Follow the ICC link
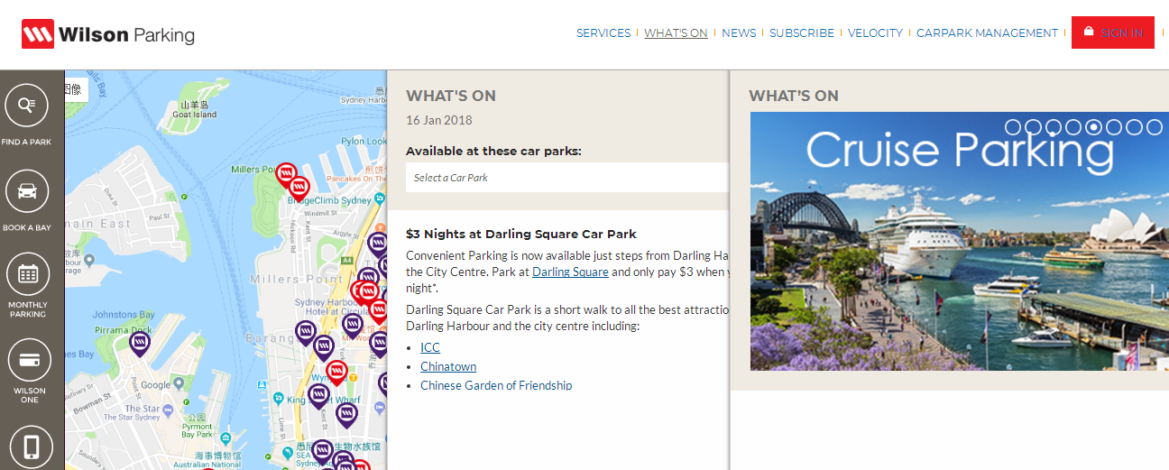Image resolution: width=1169 pixels, height=470 pixels. (430, 347)
